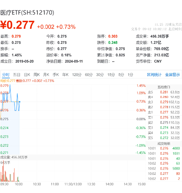Click the 11:30/13:00 time axis label

click(73, 184)
